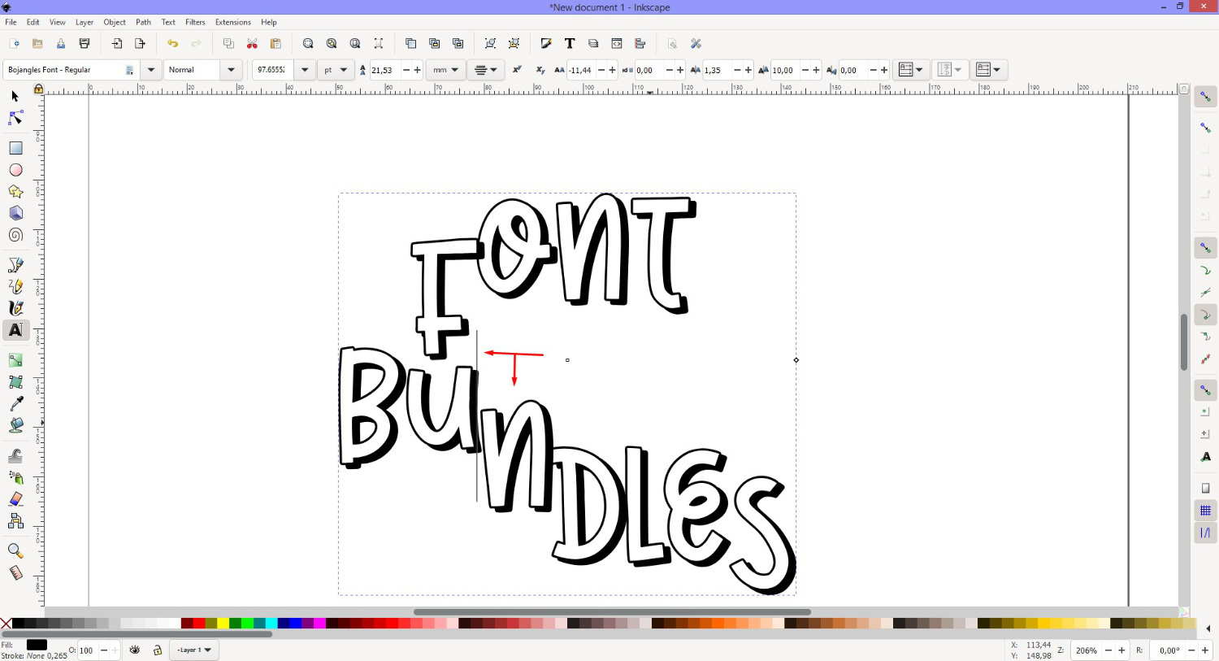Select the Connector tool
The image size is (1219, 661).
click(15, 521)
